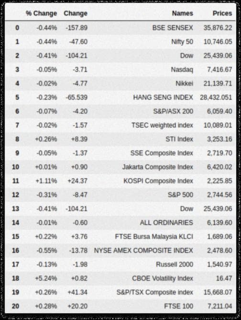The image size is (241, 320).
Task: Click the +1.11% percent change value
Action: tap(46, 181)
